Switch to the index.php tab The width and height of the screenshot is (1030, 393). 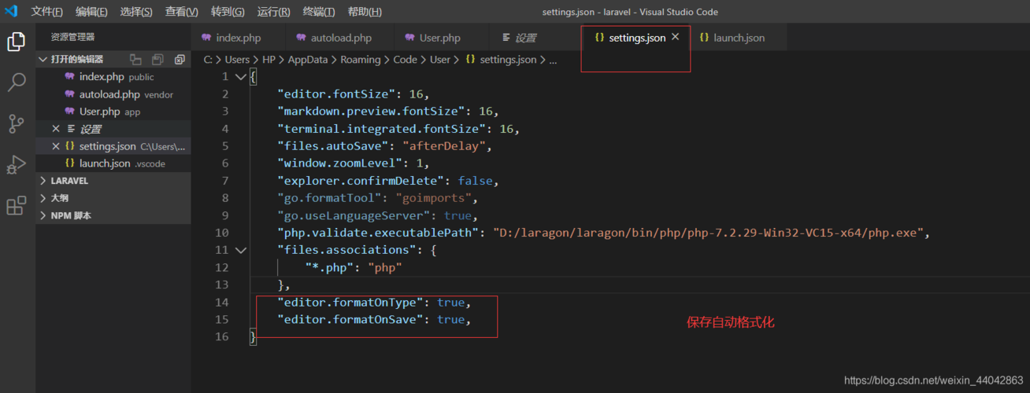(239, 37)
